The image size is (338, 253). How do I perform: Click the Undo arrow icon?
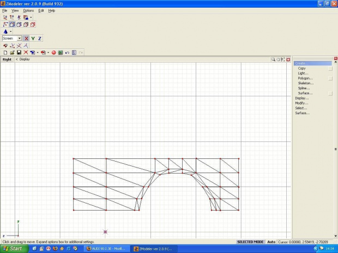(x=67, y=52)
